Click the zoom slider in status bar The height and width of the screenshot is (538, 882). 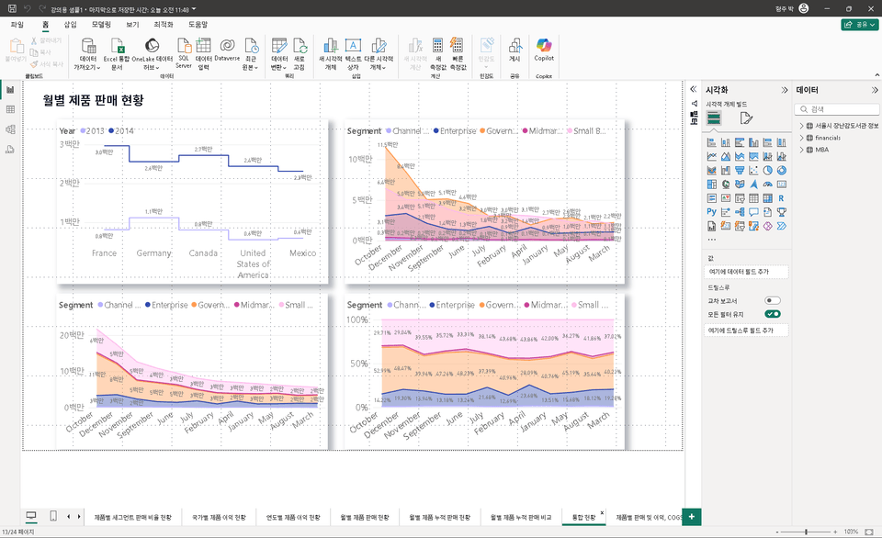coord(806,532)
